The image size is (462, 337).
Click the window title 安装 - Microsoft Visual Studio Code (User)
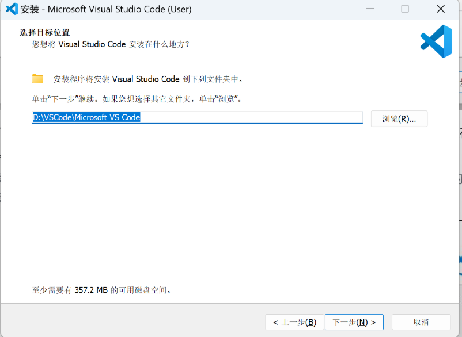point(106,9)
